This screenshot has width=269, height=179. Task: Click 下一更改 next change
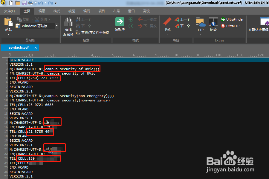(x=147, y=26)
